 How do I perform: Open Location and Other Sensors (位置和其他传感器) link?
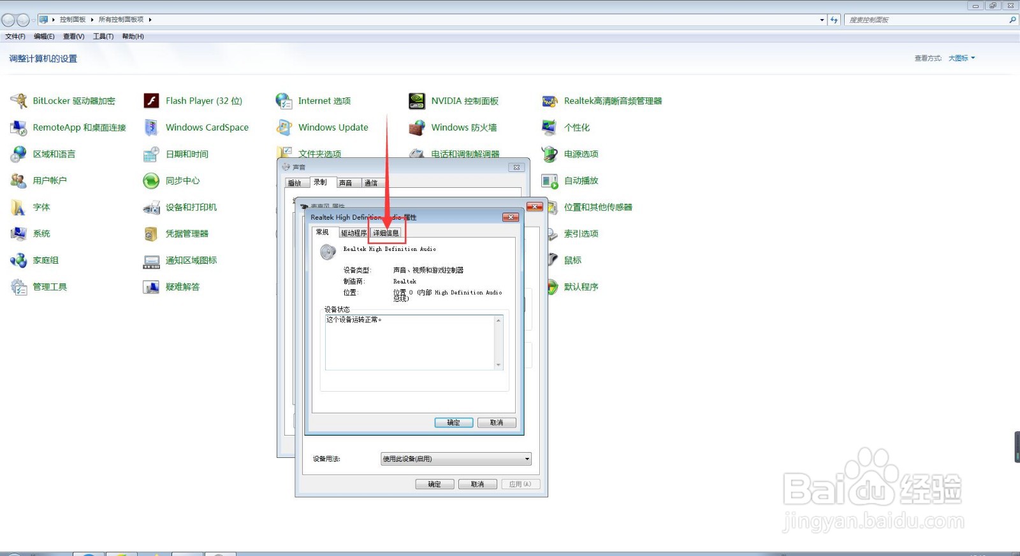coord(598,207)
